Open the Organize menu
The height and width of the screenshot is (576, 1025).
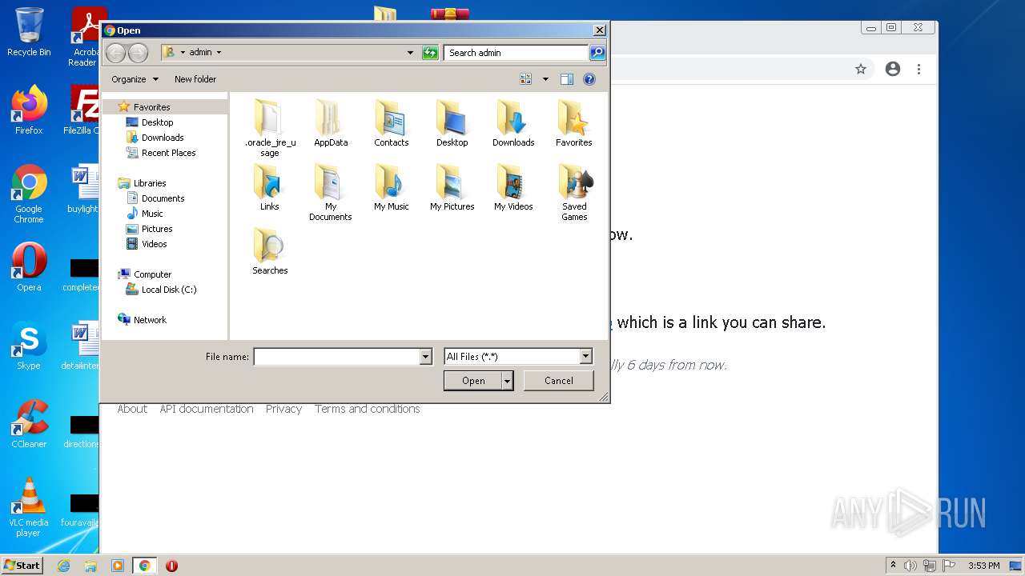point(135,79)
